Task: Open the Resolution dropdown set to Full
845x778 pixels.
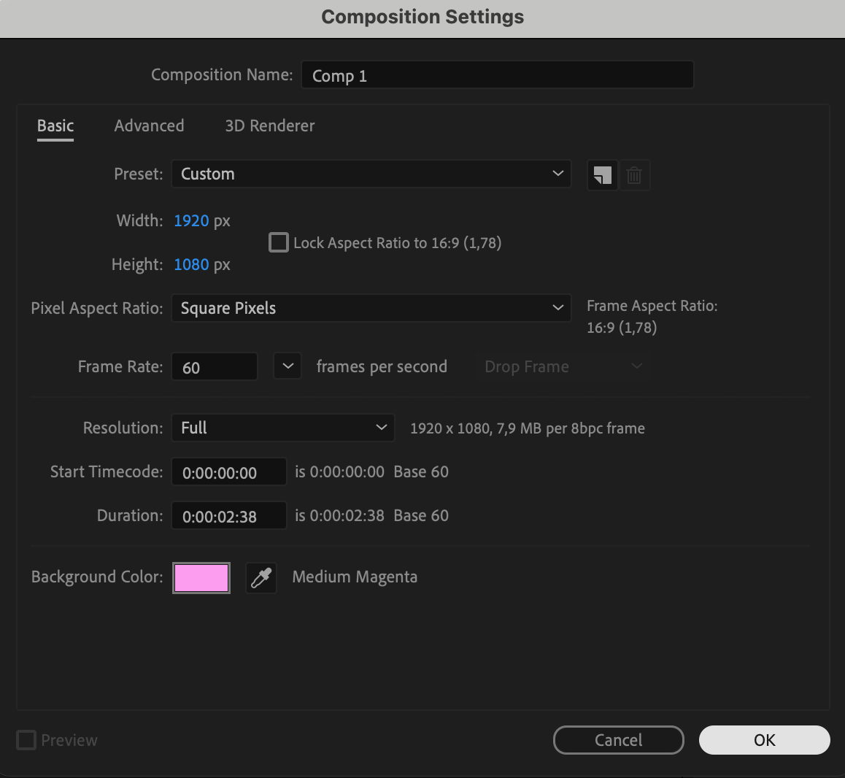Action: click(283, 428)
